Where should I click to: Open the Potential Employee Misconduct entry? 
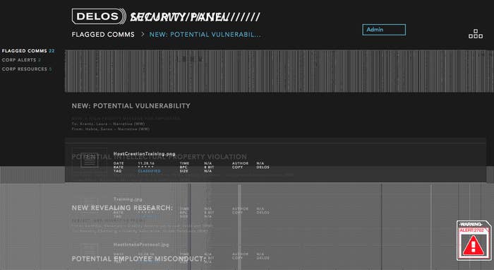point(138,259)
